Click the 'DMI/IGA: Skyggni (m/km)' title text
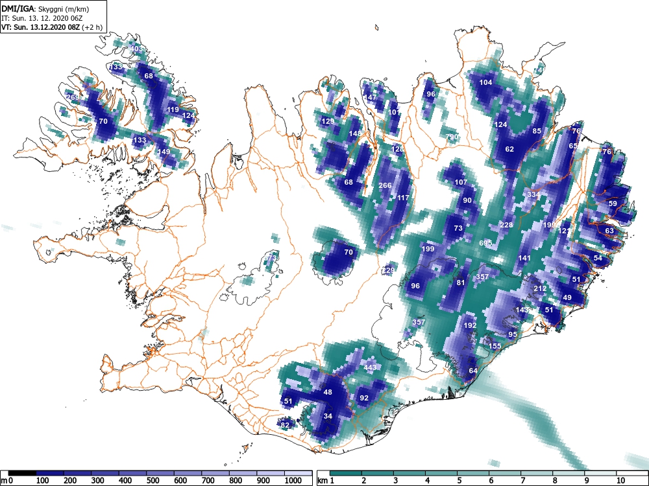This screenshot has height=486, width=649. point(45,8)
